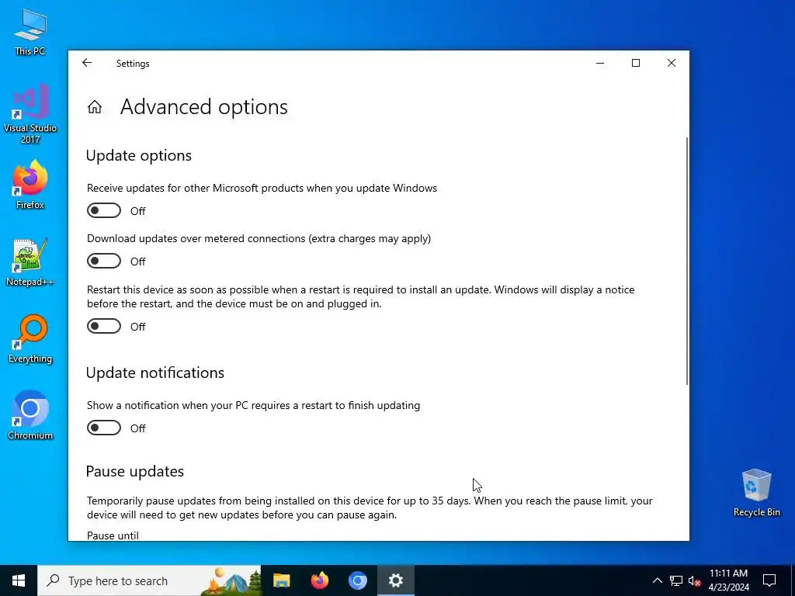
Task: Minimize the Settings window
Action: (x=600, y=63)
